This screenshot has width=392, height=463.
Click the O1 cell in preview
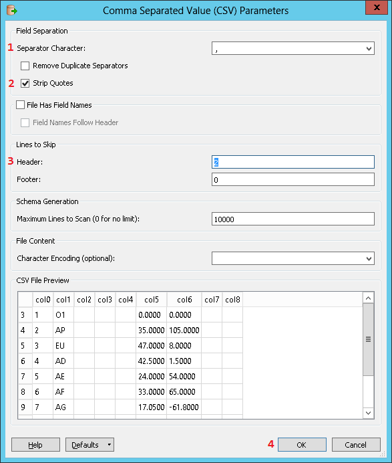[x=63, y=315]
